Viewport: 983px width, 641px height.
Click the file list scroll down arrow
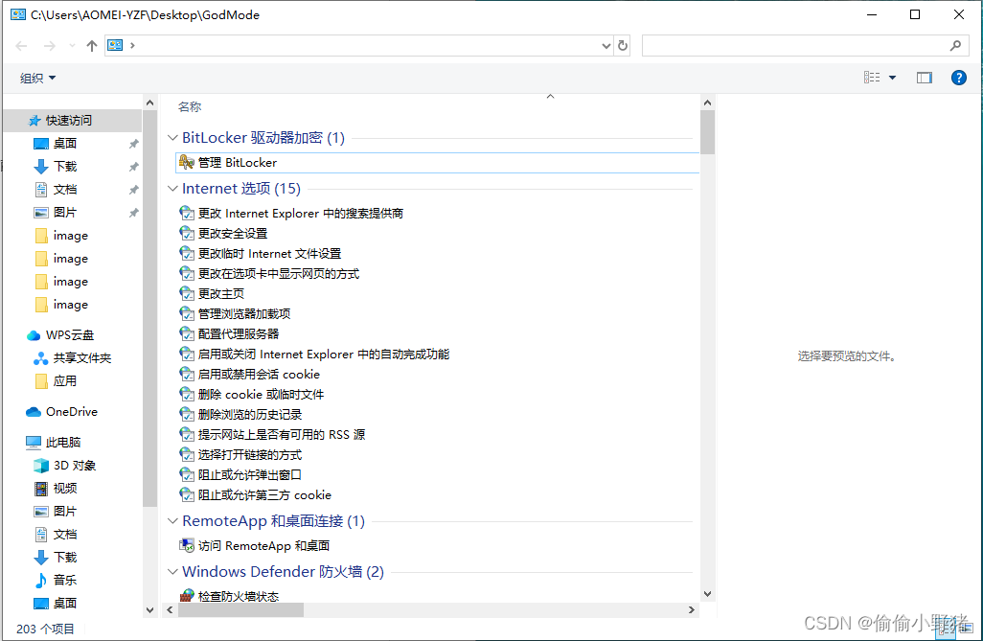pos(707,593)
